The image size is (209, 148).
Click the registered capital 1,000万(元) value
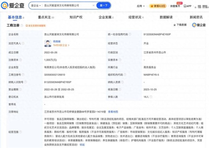[51, 60]
